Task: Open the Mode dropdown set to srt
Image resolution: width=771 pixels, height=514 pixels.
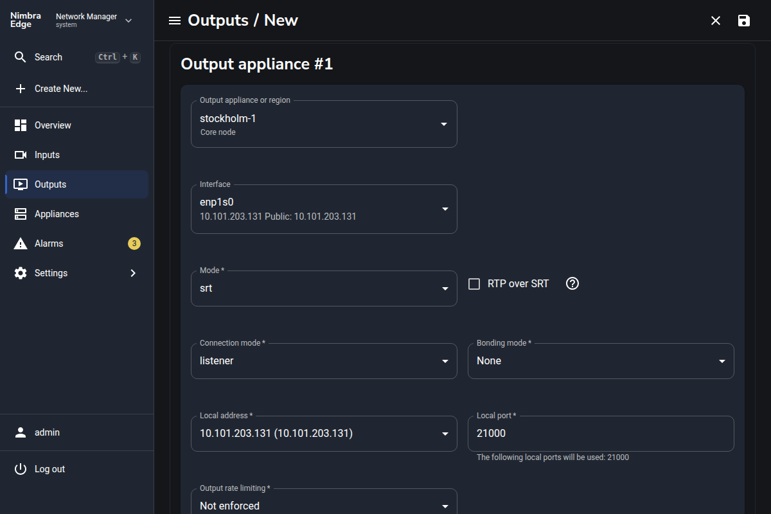Action: 324,288
